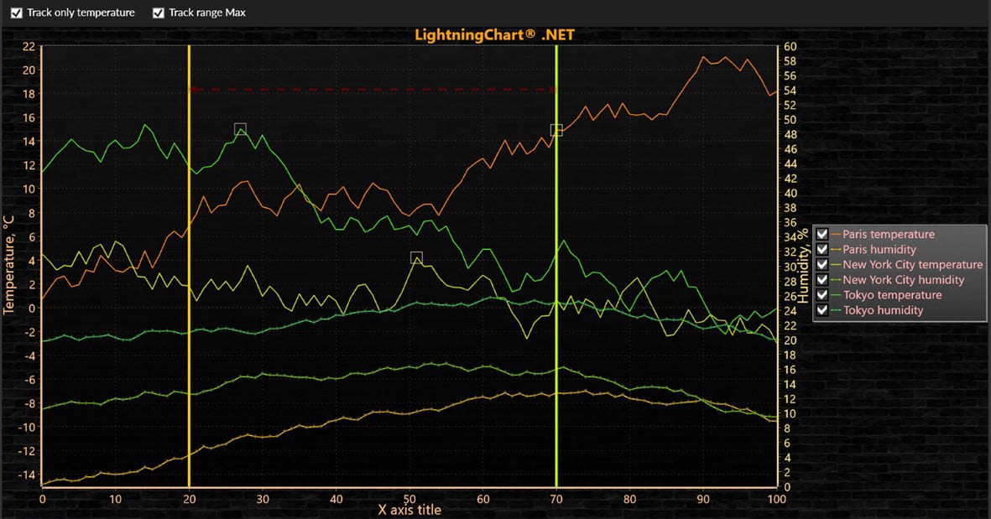This screenshot has width=991, height=519.
Task: Toggle Tokyo temperature series checkbox
Action: pos(822,295)
